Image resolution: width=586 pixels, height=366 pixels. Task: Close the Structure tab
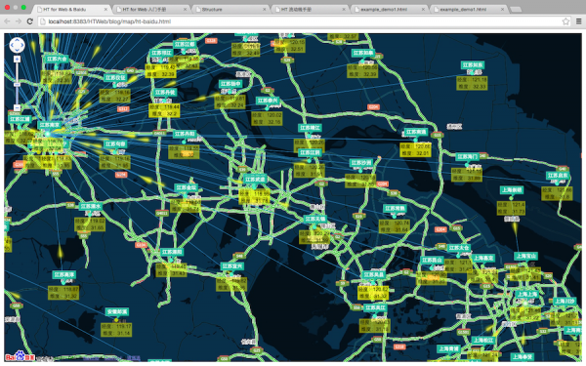click(x=265, y=10)
